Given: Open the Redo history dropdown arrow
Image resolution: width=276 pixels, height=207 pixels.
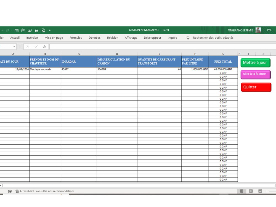Looking at the screenshot, I should click(x=11, y=30).
